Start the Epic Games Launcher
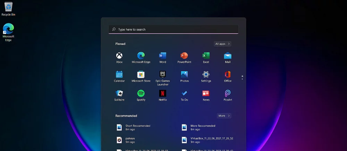This screenshot has width=347, height=151. [x=163, y=78]
